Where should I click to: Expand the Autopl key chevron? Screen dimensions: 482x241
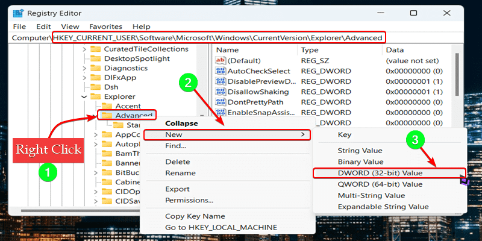coord(96,144)
